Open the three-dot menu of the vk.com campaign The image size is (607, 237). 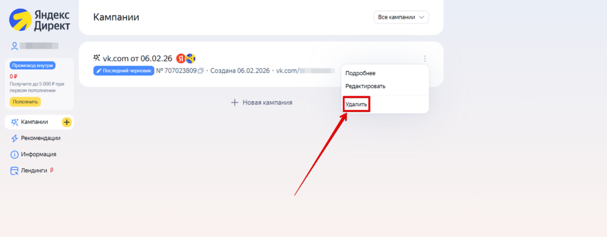pyautogui.click(x=424, y=59)
